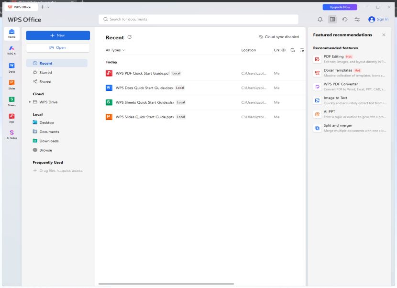Click the Local tag on the PDF file row
This screenshot has height=288, width=397.
(x=176, y=73)
